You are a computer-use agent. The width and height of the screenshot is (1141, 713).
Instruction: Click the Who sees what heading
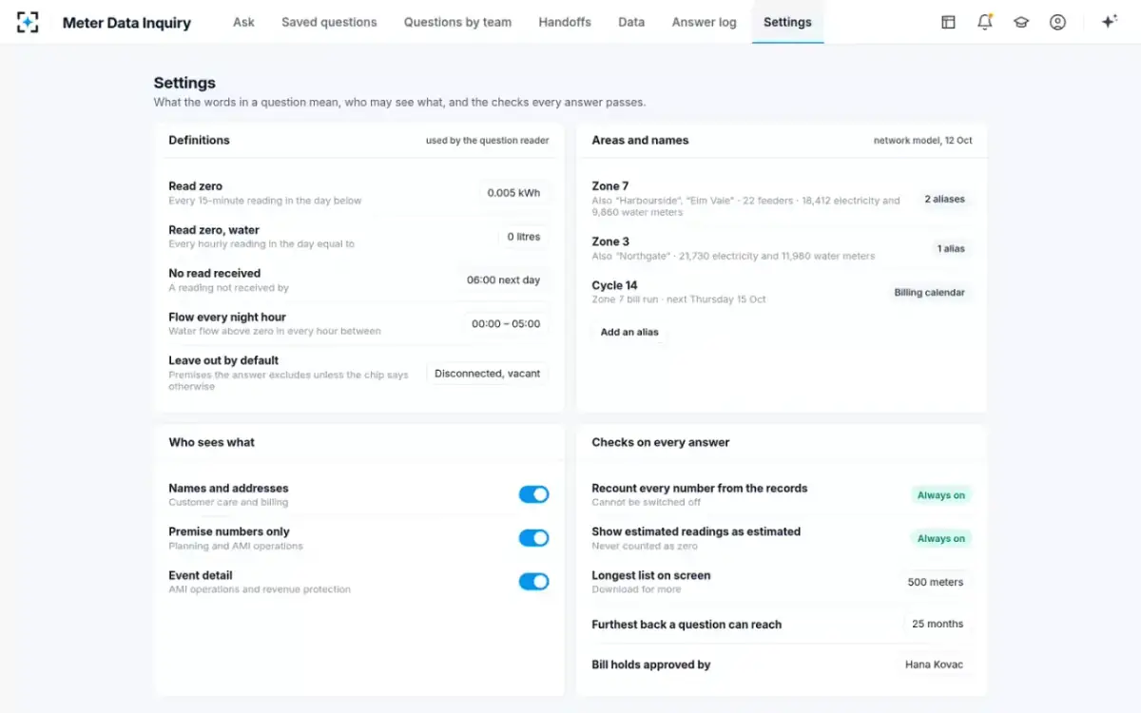[211, 443]
